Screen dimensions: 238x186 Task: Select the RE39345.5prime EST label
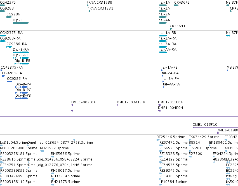[x=173, y=171]
